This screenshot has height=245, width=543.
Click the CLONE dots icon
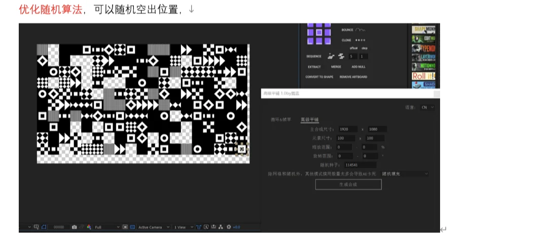tap(360, 40)
